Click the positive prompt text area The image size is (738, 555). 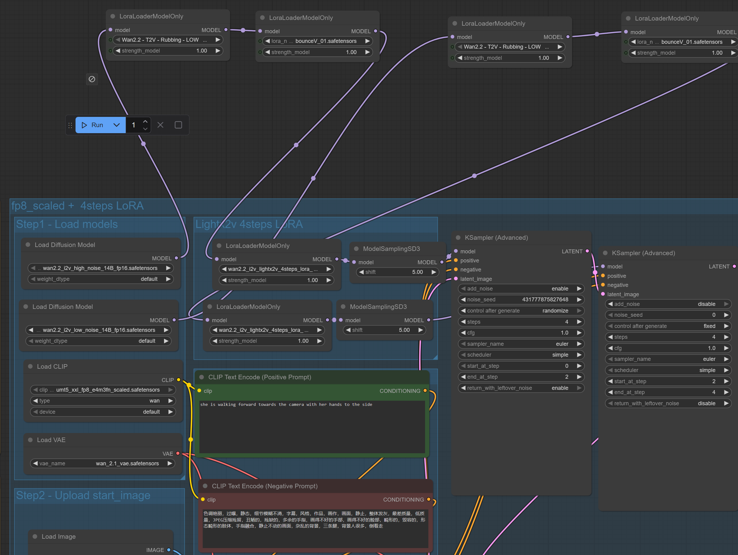(312, 427)
